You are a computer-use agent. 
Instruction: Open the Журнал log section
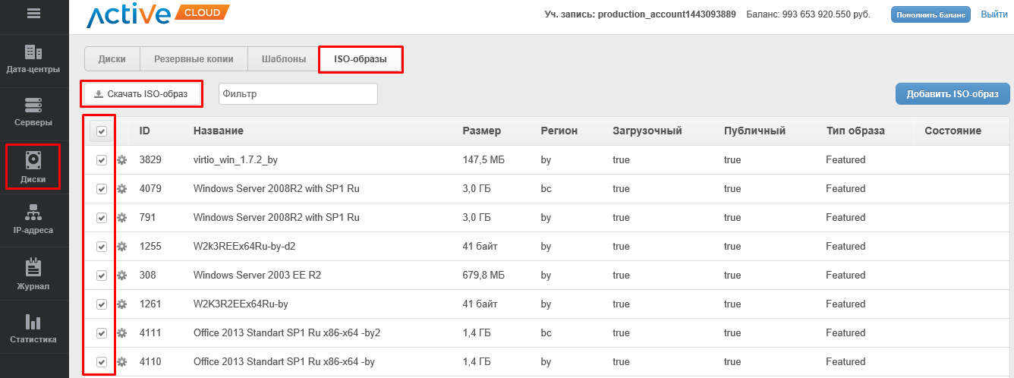33,275
